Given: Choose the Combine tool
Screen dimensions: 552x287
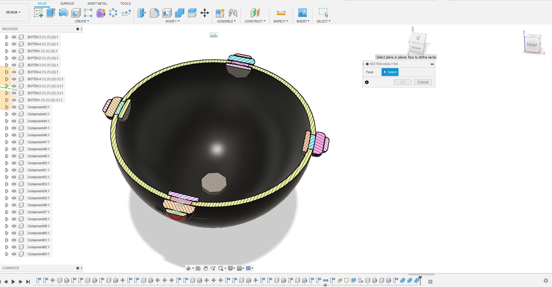Looking at the screenshot, I should [180, 13].
